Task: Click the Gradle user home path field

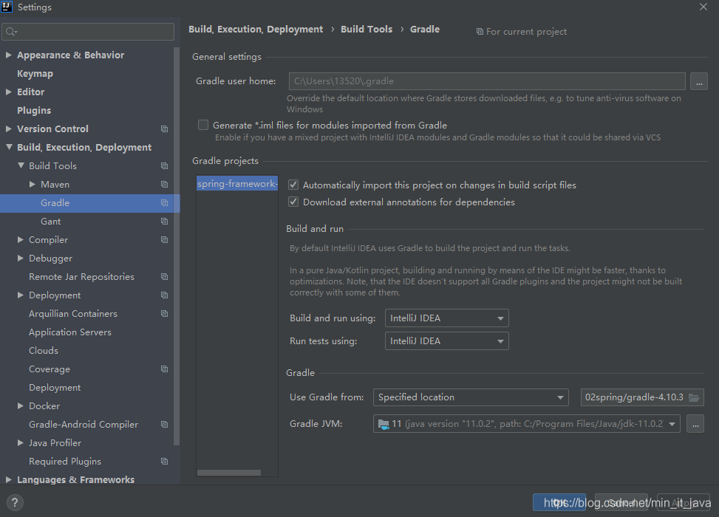Action: 487,81
